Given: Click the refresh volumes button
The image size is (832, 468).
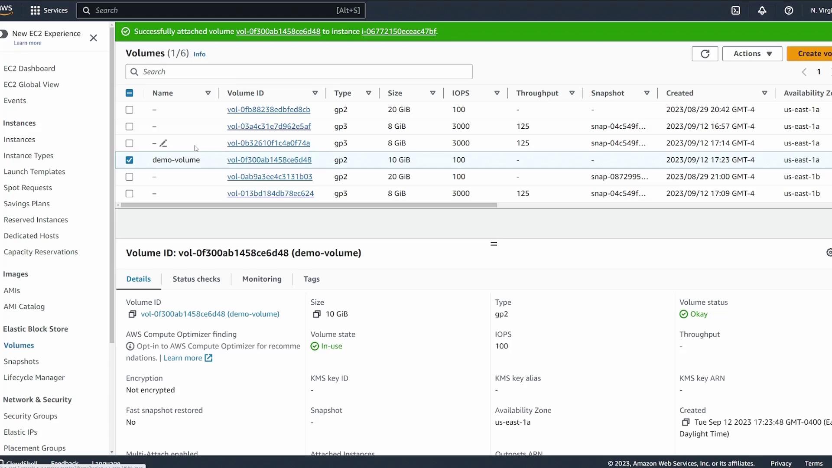Looking at the screenshot, I should [705, 54].
